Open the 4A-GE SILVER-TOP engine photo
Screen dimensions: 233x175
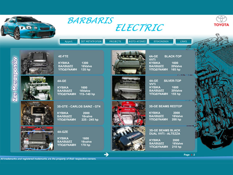pyautogui.click(x=129, y=88)
